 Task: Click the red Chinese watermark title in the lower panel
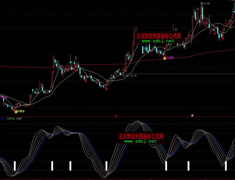tap(141, 137)
